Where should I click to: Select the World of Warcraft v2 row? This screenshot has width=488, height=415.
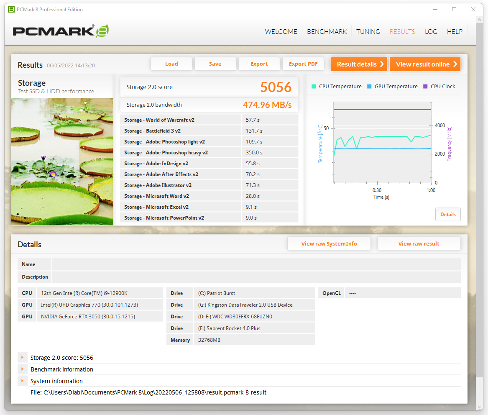pos(209,120)
